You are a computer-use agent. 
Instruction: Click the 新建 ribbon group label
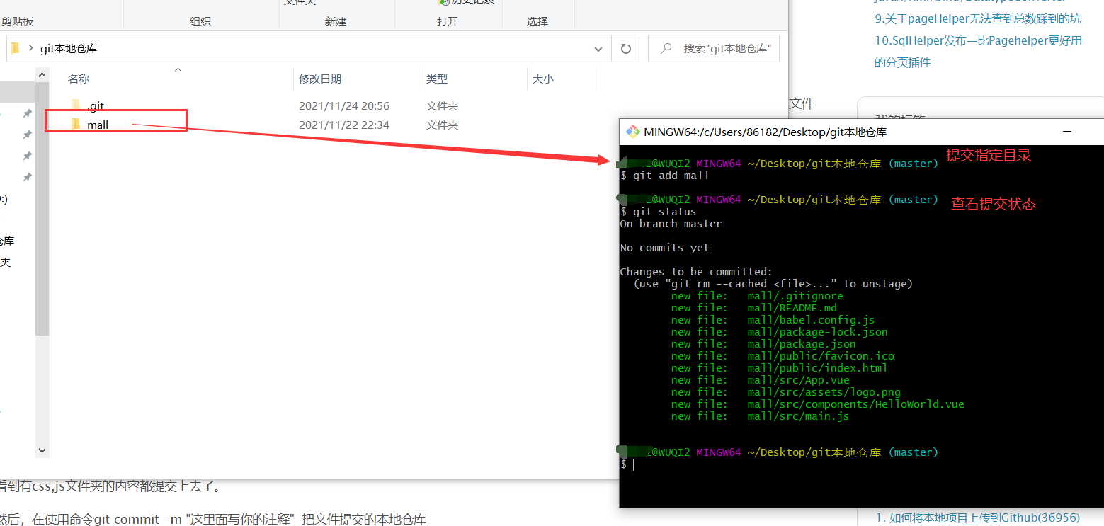point(336,22)
